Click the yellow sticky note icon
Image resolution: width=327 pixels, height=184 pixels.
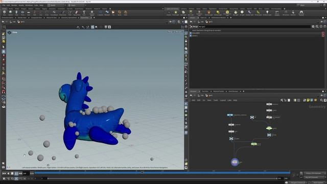[308, 100]
